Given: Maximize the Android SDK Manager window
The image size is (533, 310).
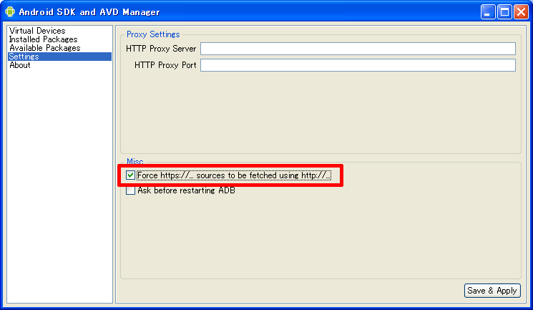Looking at the screenshot, I should [504, 12].
